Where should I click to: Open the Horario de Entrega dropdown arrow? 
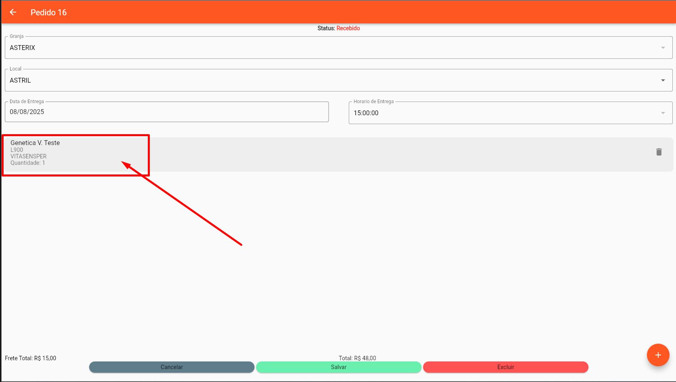coord(663,113)
